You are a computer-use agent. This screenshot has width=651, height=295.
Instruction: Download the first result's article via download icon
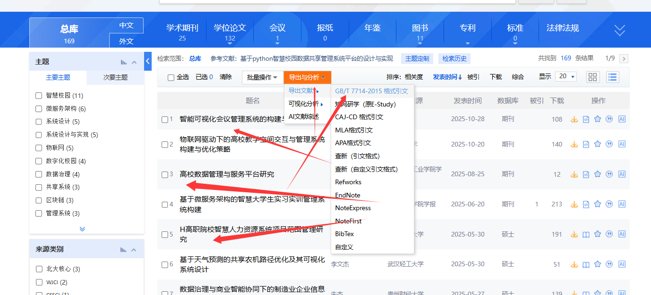[574, 119]
